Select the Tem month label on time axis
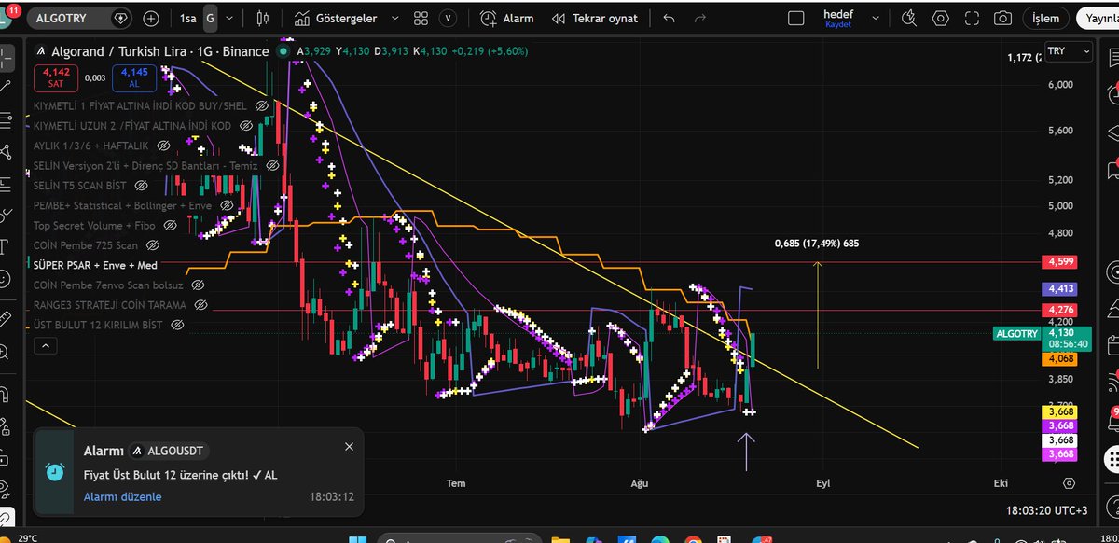The width and height of the screenshot is (1119, 543). 456,483
